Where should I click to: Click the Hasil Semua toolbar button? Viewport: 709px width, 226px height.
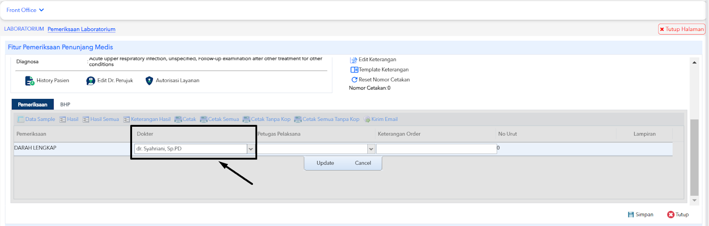101,119
